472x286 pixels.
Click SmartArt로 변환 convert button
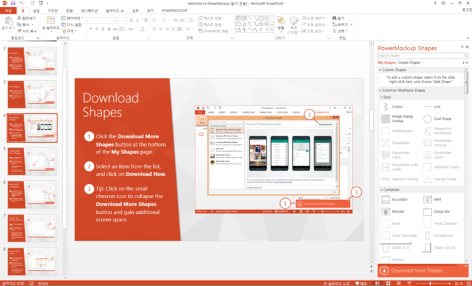pos(214,31)
